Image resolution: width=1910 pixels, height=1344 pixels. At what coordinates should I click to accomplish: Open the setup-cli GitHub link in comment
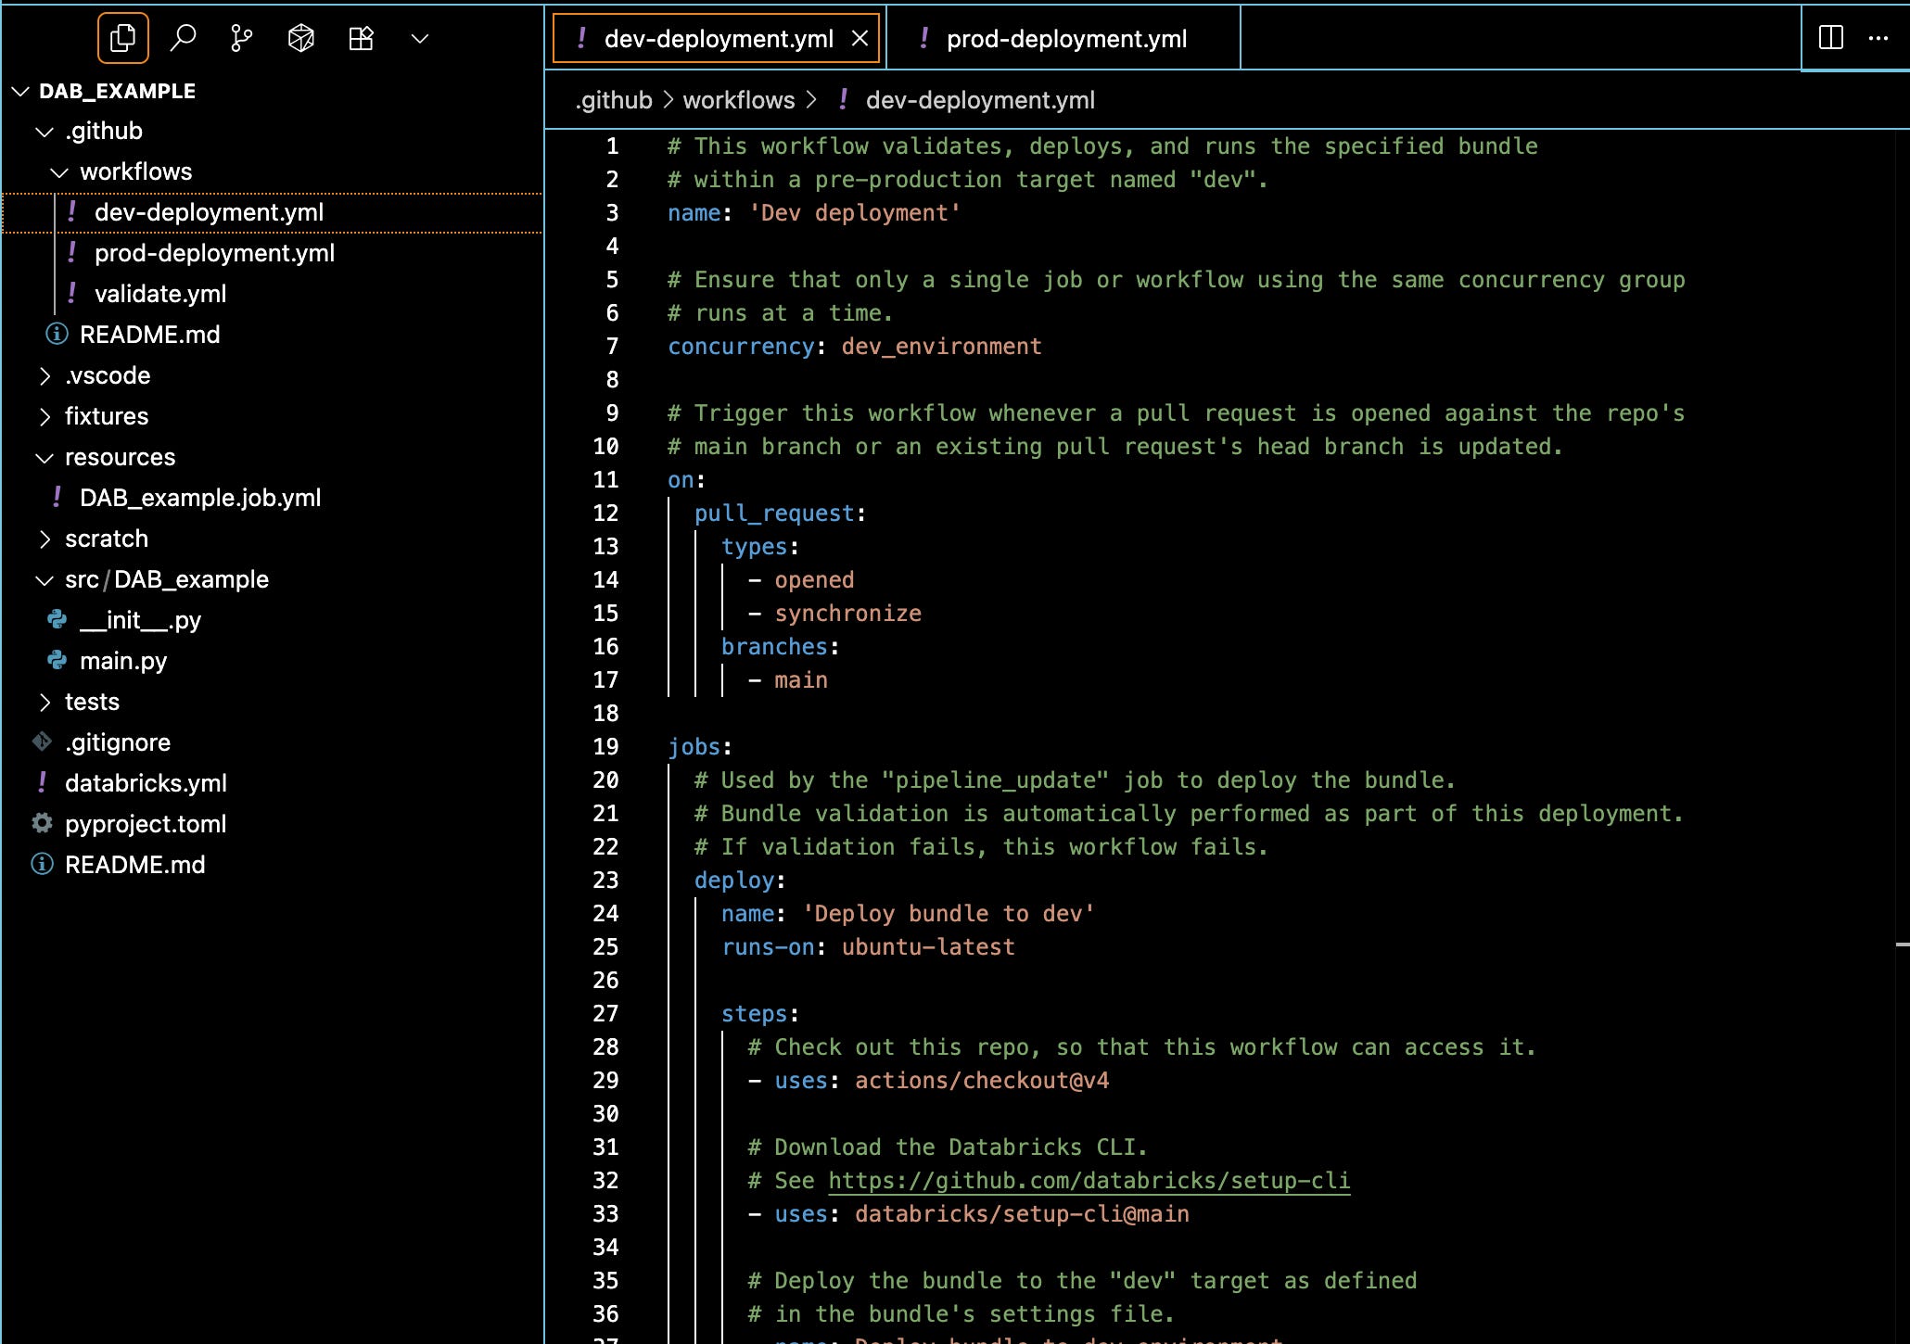pyautogui.click(x=1089, y=1180)
